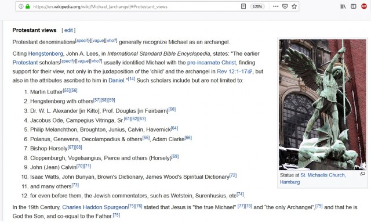Click 'who?' tag after Protestant scholars
Screen dimensions: 371x223
coord(96,61)
